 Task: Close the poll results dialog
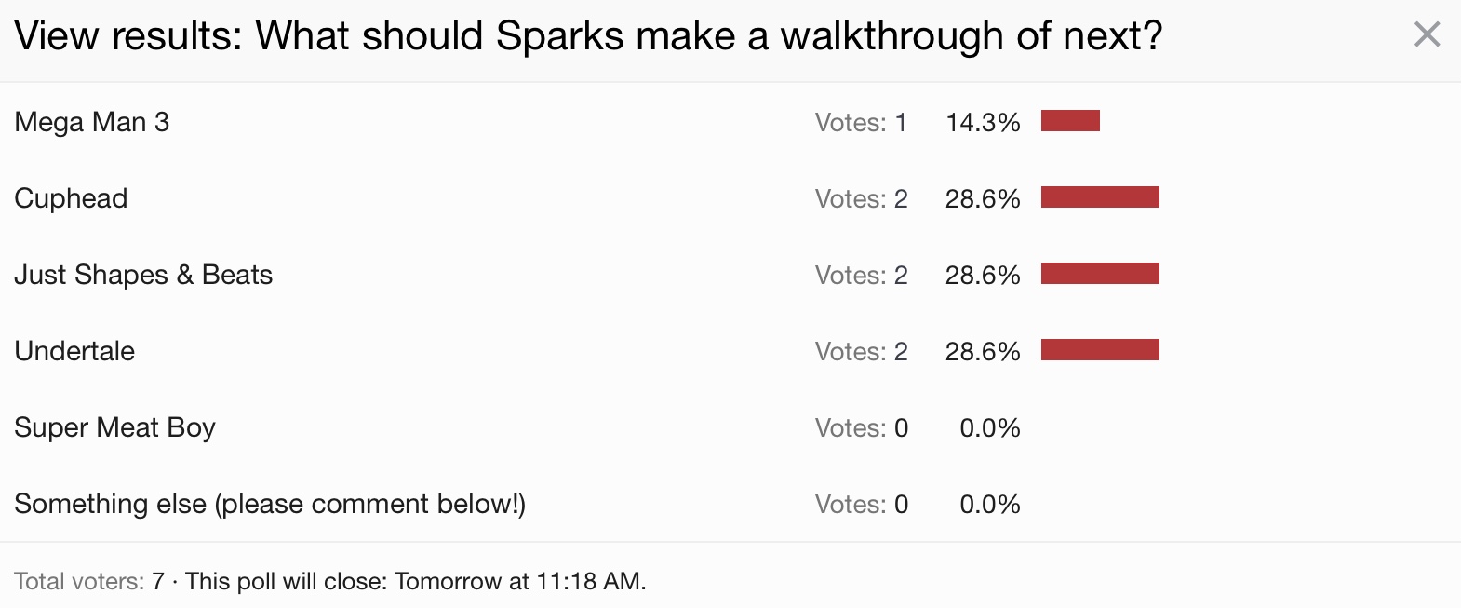point(1427,34)
